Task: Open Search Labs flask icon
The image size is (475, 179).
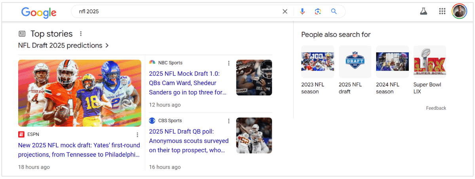Action: pyautogui.click(x=424, y=11)
